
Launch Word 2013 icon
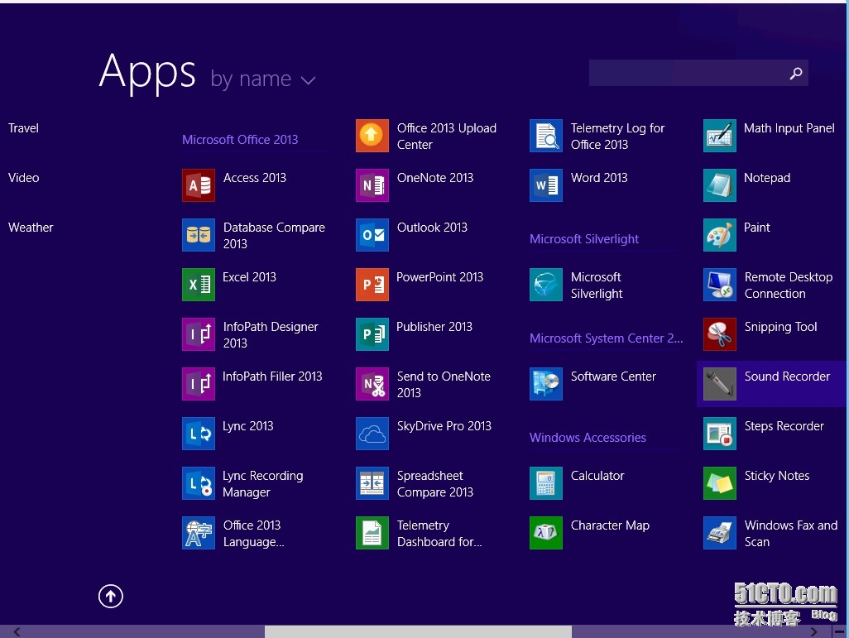coord(546,185)
